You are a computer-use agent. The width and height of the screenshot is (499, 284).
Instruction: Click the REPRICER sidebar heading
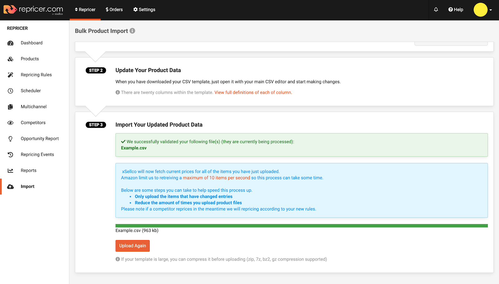pos(17,28)
